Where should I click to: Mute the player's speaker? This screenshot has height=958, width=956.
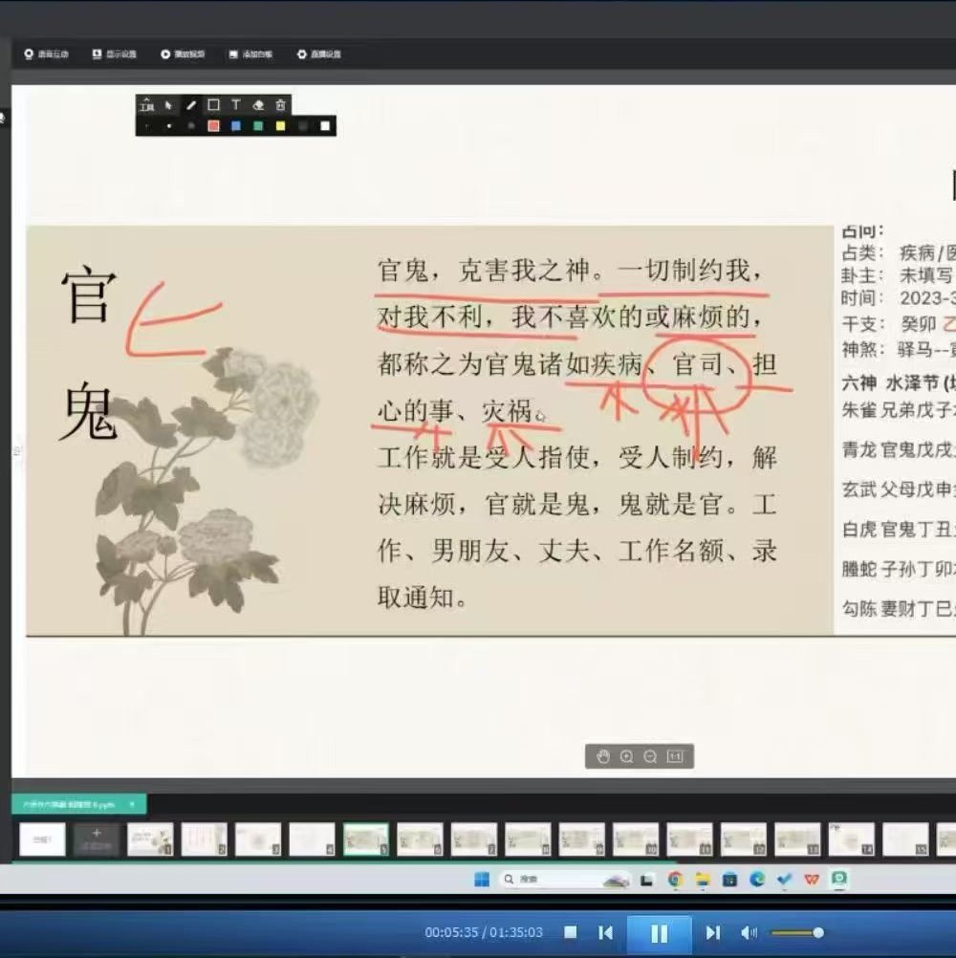pyautogui.click(x=749, y=932)
